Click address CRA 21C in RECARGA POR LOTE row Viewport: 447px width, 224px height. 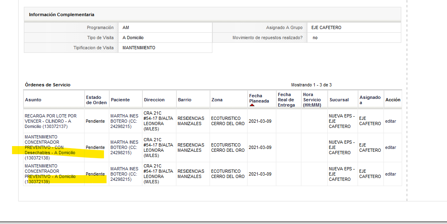point(158,121)
